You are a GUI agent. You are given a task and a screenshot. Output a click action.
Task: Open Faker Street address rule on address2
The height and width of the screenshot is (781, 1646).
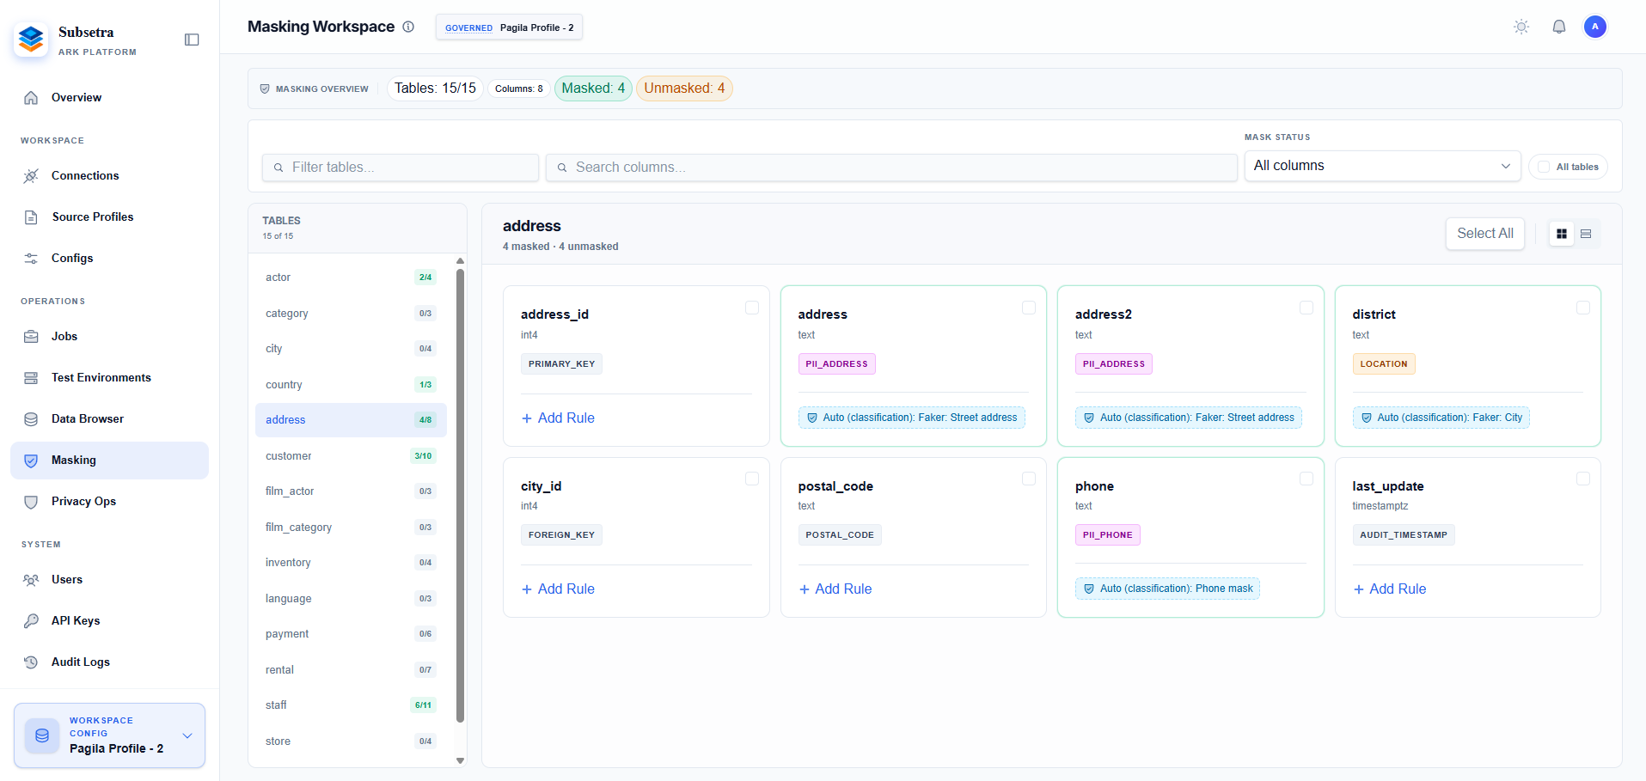click(1189, 418)
